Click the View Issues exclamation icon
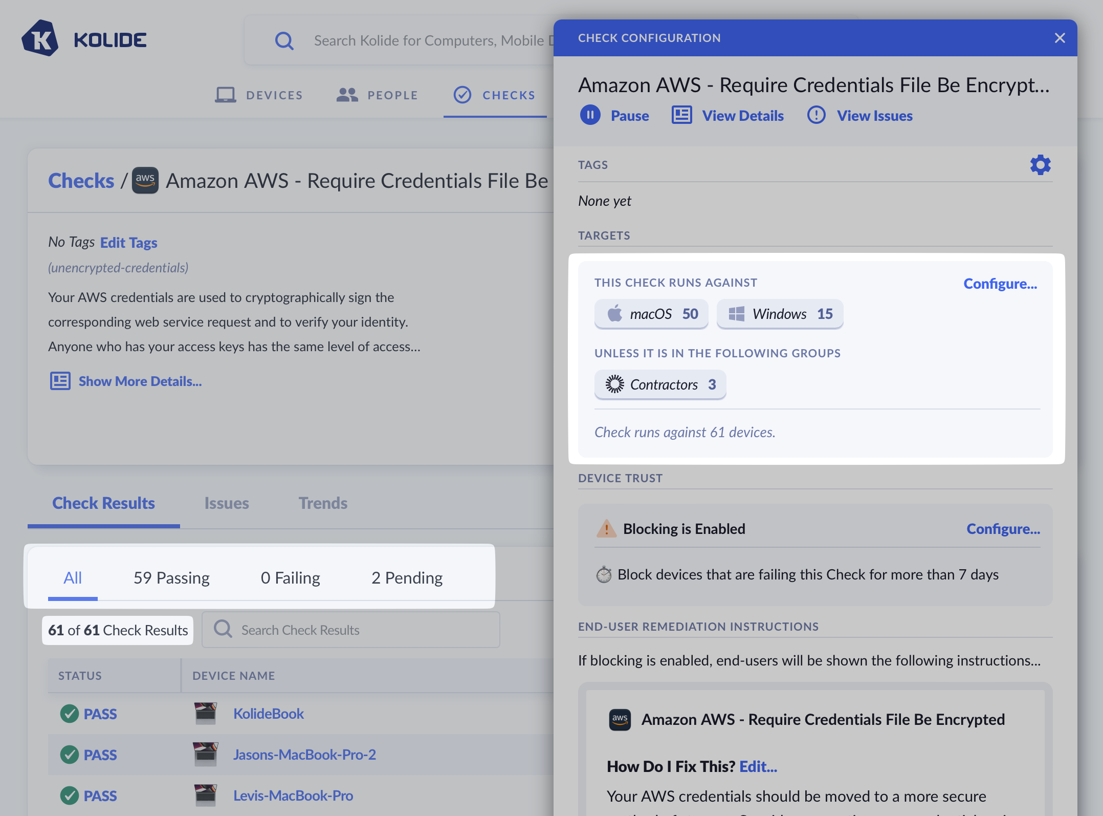Image resolution: width=1103 pixels, height=816 pixels. coord(816,115)
